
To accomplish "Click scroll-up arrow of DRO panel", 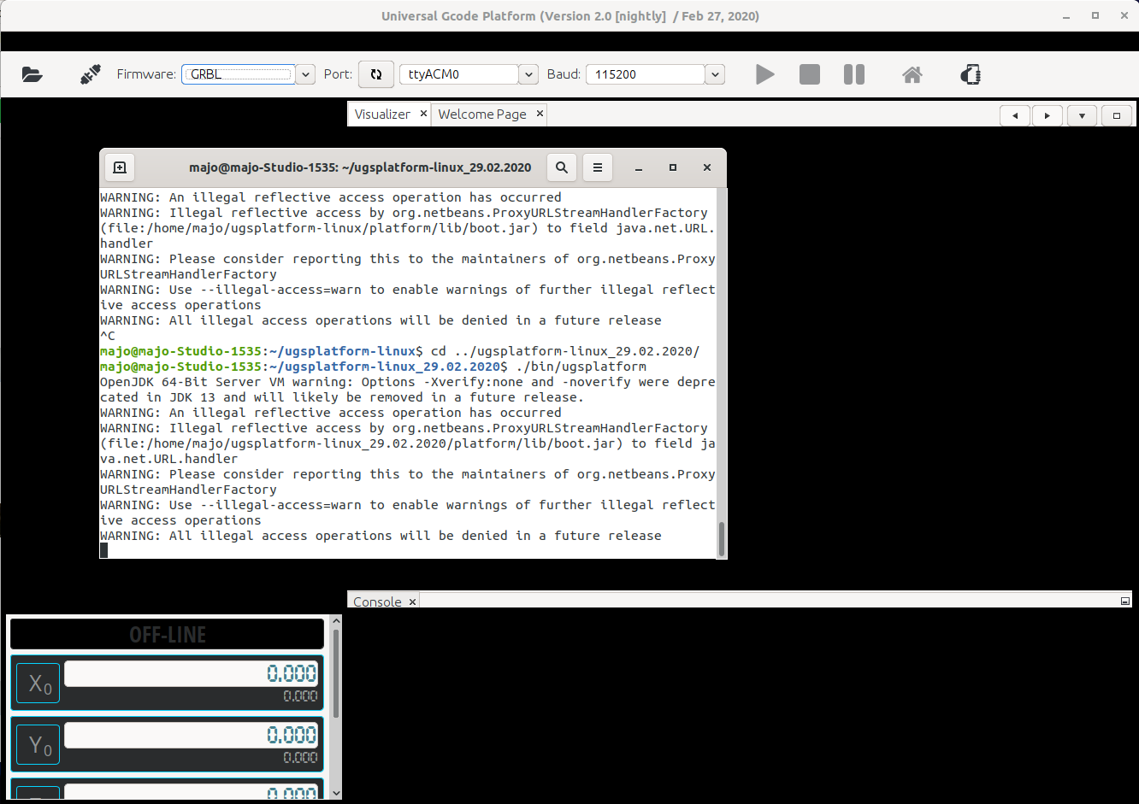I will pyautogui.click(x=336, y=623).
